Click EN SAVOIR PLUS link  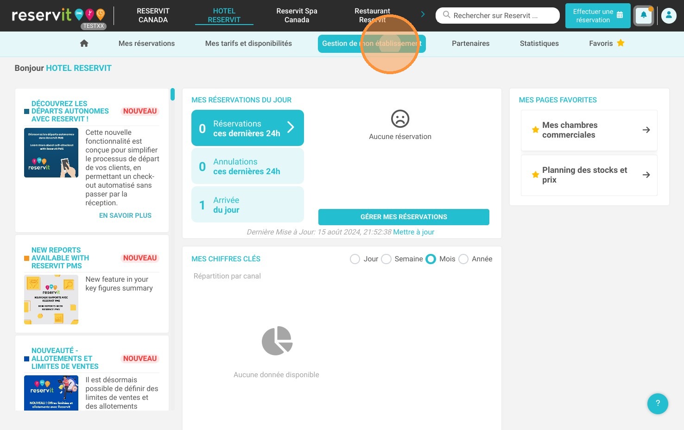click(125, 215)
